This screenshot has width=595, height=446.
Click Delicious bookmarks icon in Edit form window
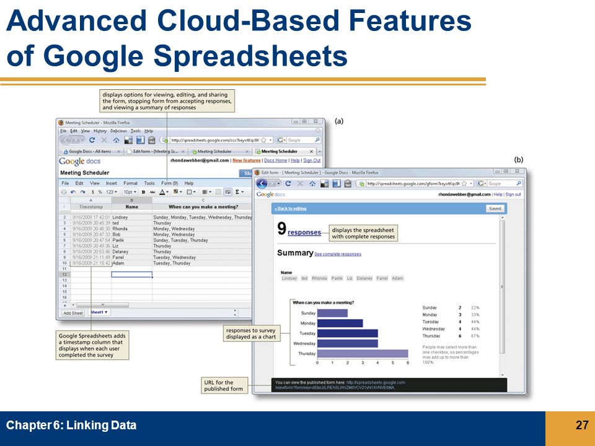tap(324, 183)
